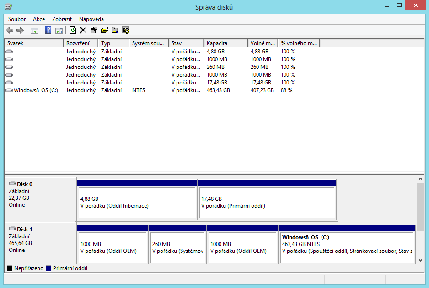Click the Delete X toolbar icon

(x=83, y=31)
